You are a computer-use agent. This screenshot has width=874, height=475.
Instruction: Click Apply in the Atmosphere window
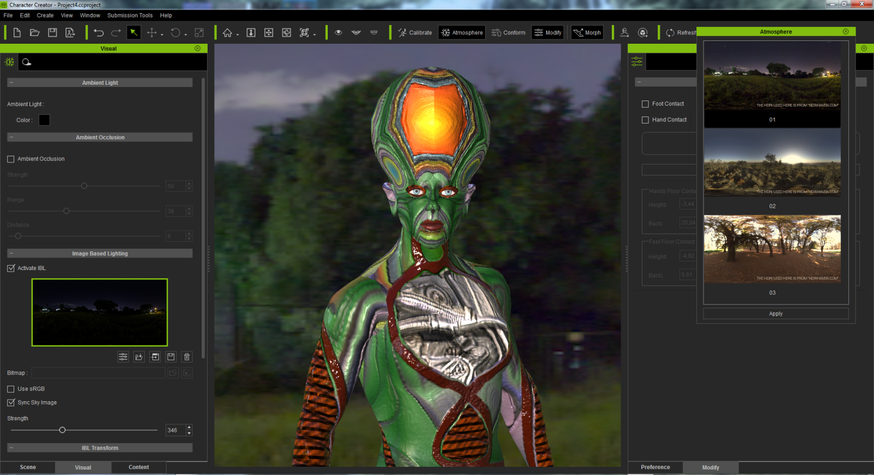776,314
